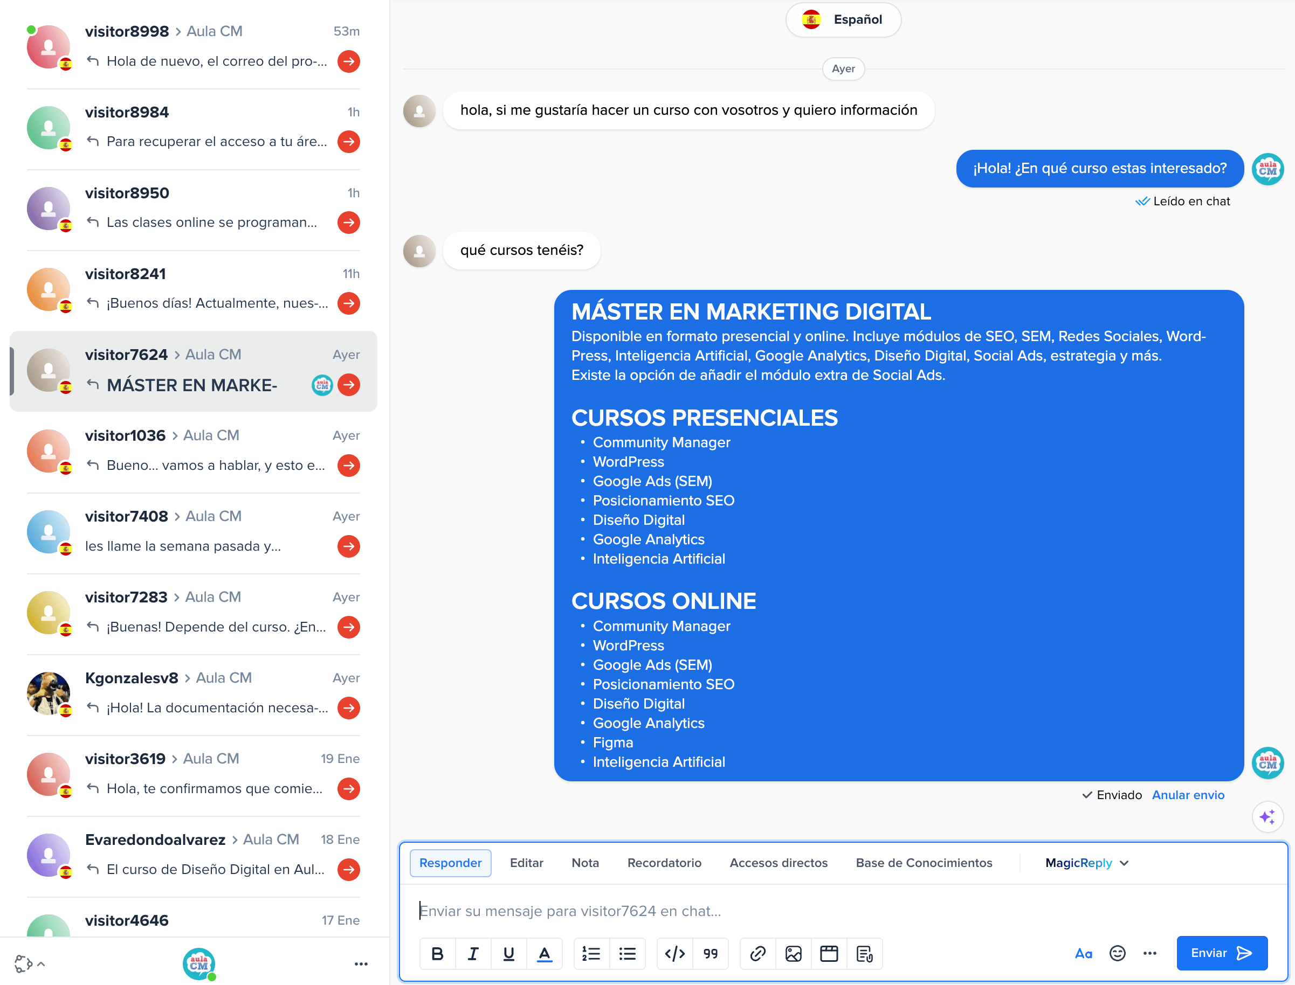Open the text color picker

click(545, 954)
